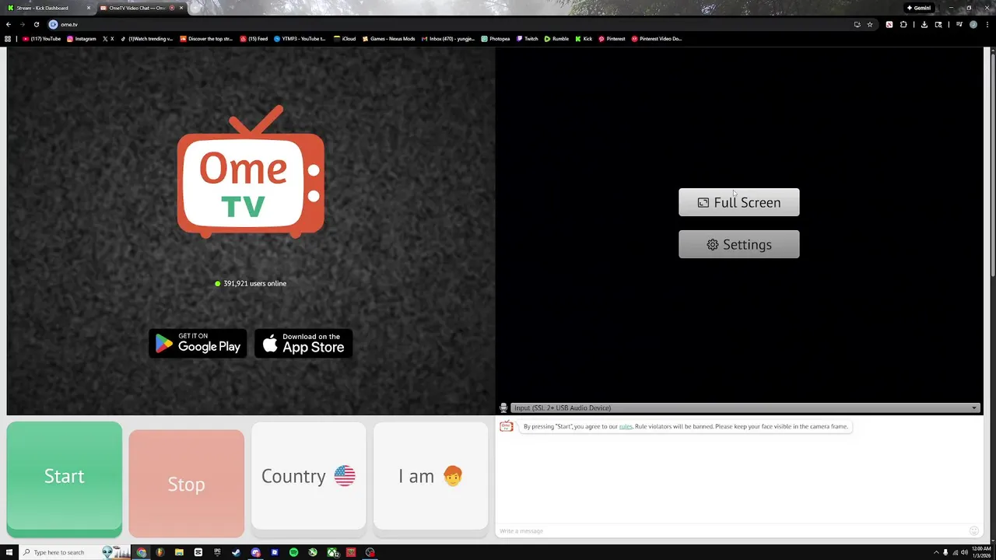Viewport: 996px width, 560px height.
Task: Click the 'Write a message' chat field
Action: (731, 530)
